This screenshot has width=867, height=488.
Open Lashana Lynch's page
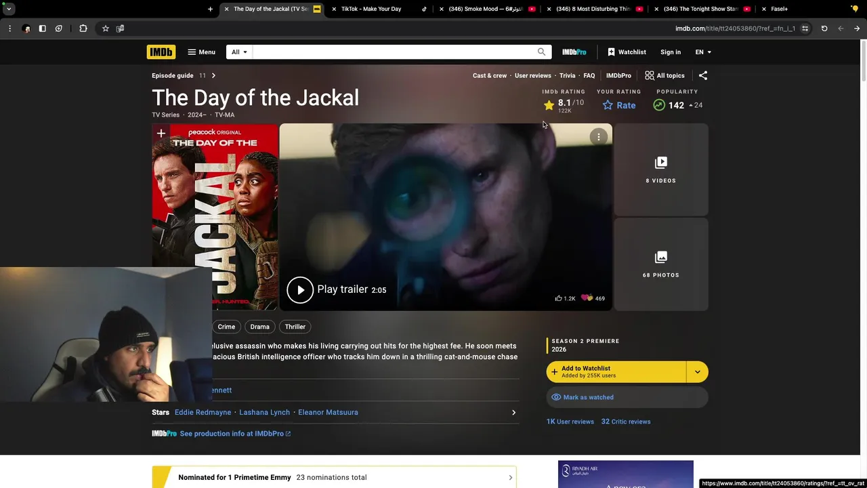click(x=264, y=412)
